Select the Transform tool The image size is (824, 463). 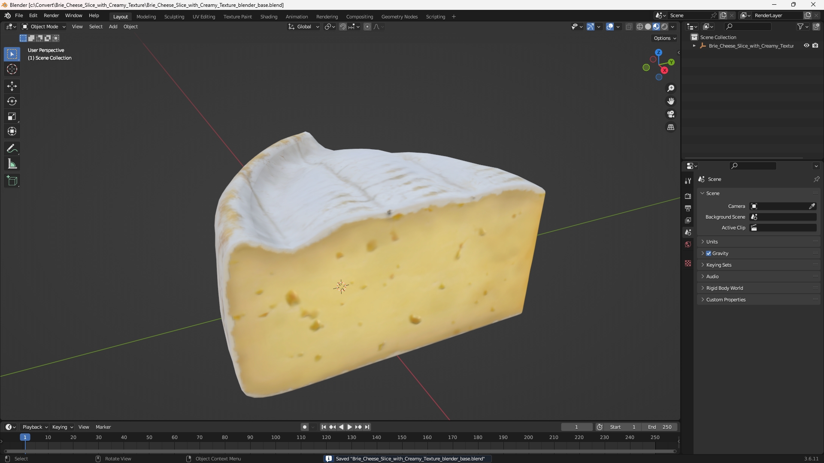12,131
